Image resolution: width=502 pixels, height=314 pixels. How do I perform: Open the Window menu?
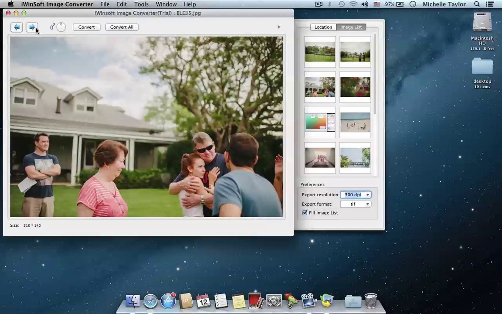[166, 4]
